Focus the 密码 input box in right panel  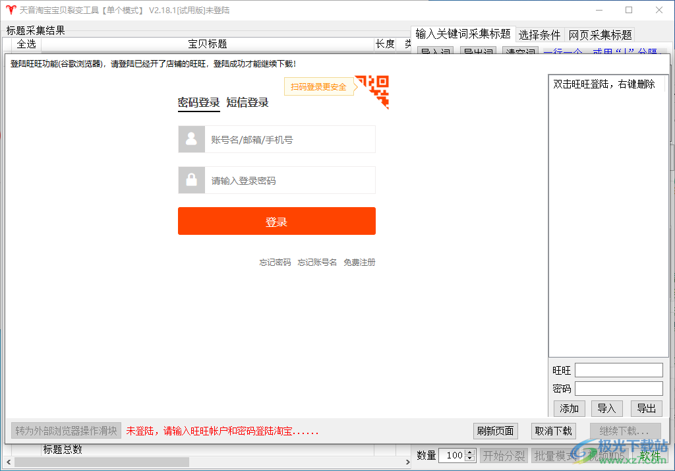click(x=619, y=389)
